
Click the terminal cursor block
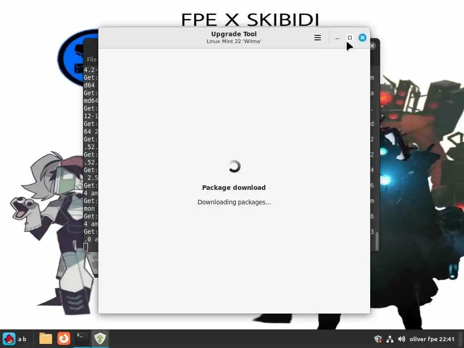tap(86, 247)
